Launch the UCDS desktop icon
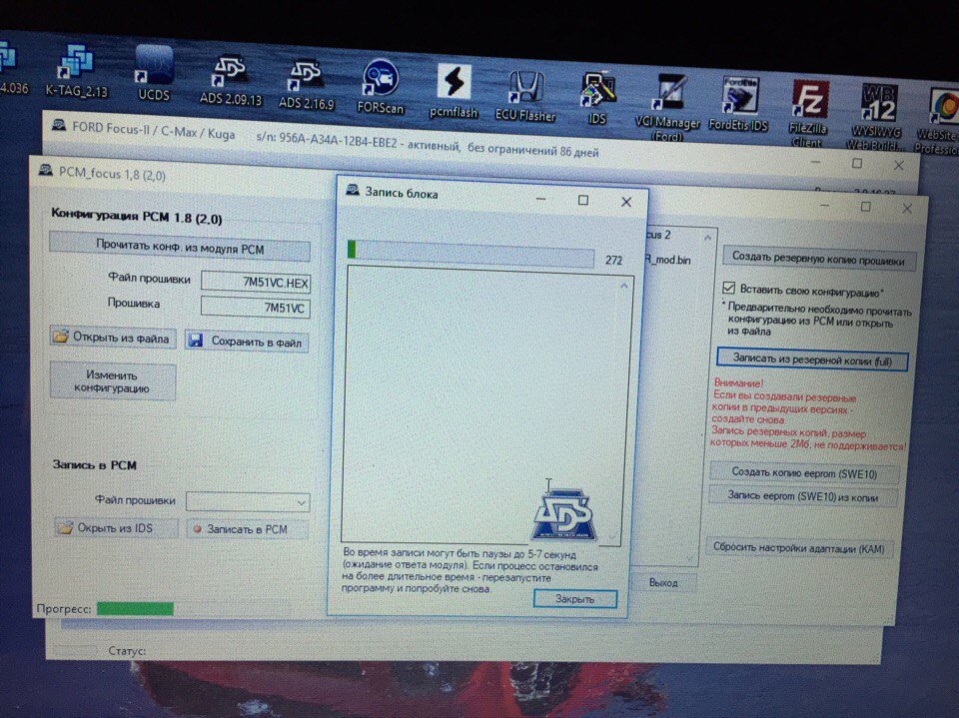This screenshot has width=959, height=718. [154, 73]
